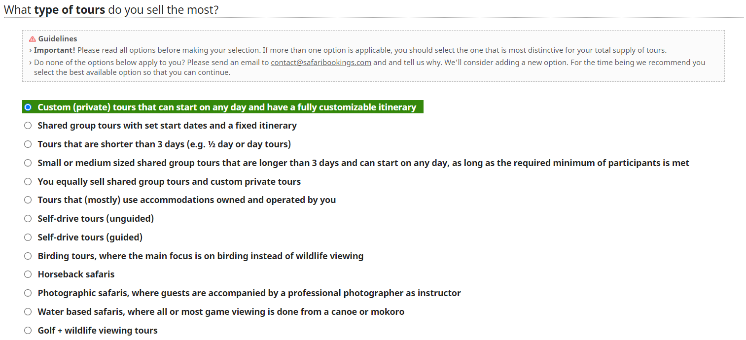
Task: Click the 'Birding tours' option label text
Action: pos(200,256)
